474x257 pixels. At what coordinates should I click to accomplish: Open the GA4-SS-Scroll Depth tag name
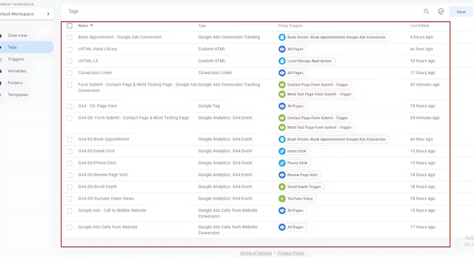pyautogui.click(x=97, y=187)
